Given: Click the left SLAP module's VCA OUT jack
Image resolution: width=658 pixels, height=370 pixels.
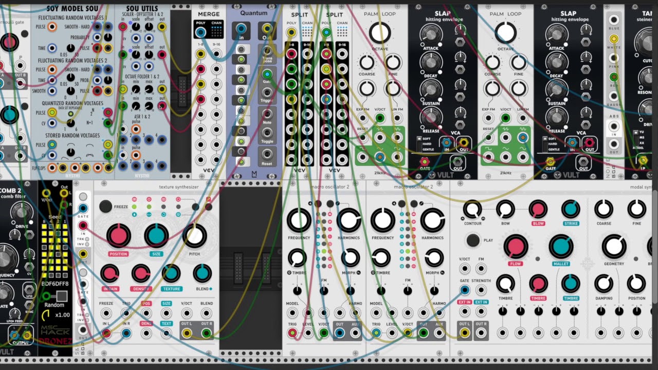Looking at the screenshot, I should click(x=464, y=143).
